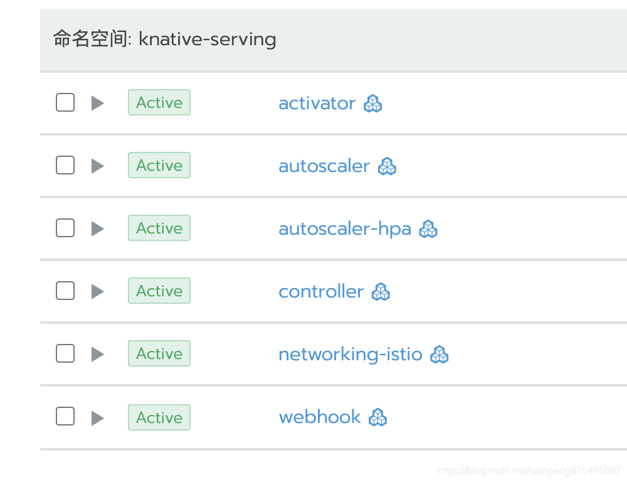
Task: Click the Active status of webhook
Action: click(x=159, y=417)
